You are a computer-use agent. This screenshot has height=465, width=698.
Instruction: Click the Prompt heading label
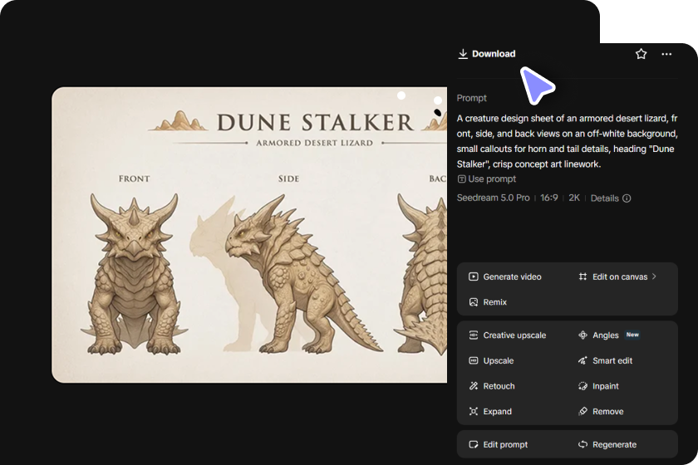pos(471,98)
